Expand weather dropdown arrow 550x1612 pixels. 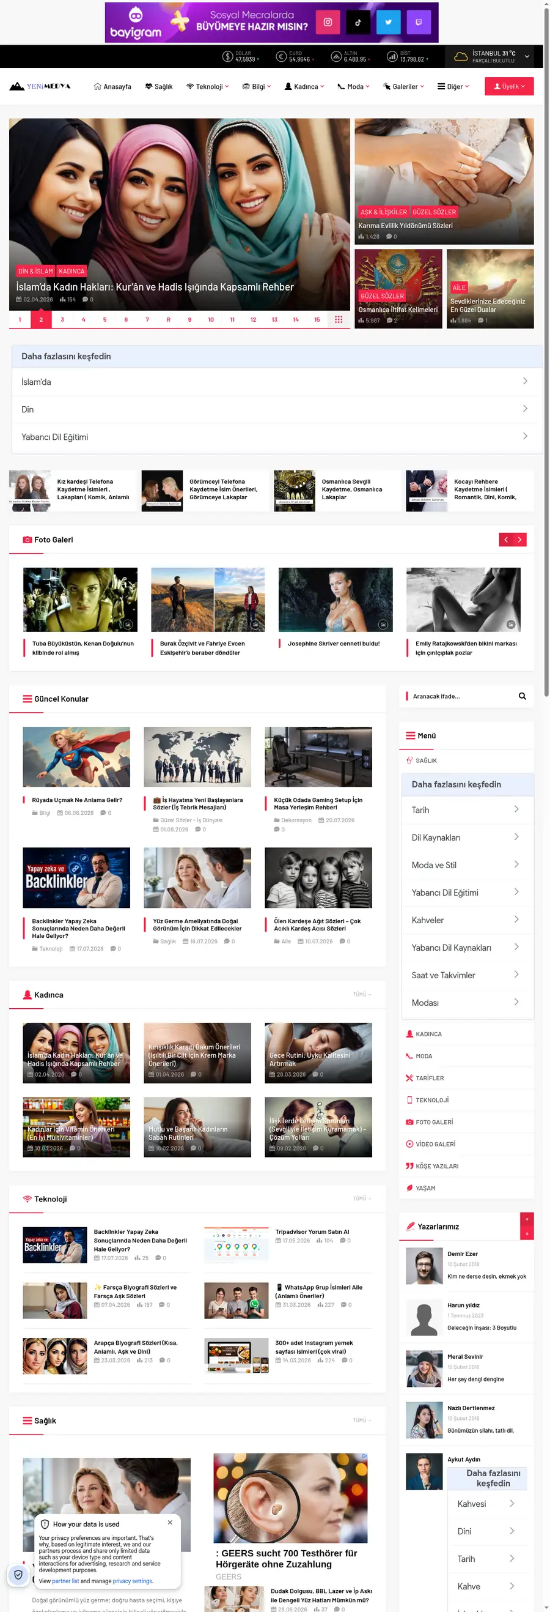tap(527, 56)
